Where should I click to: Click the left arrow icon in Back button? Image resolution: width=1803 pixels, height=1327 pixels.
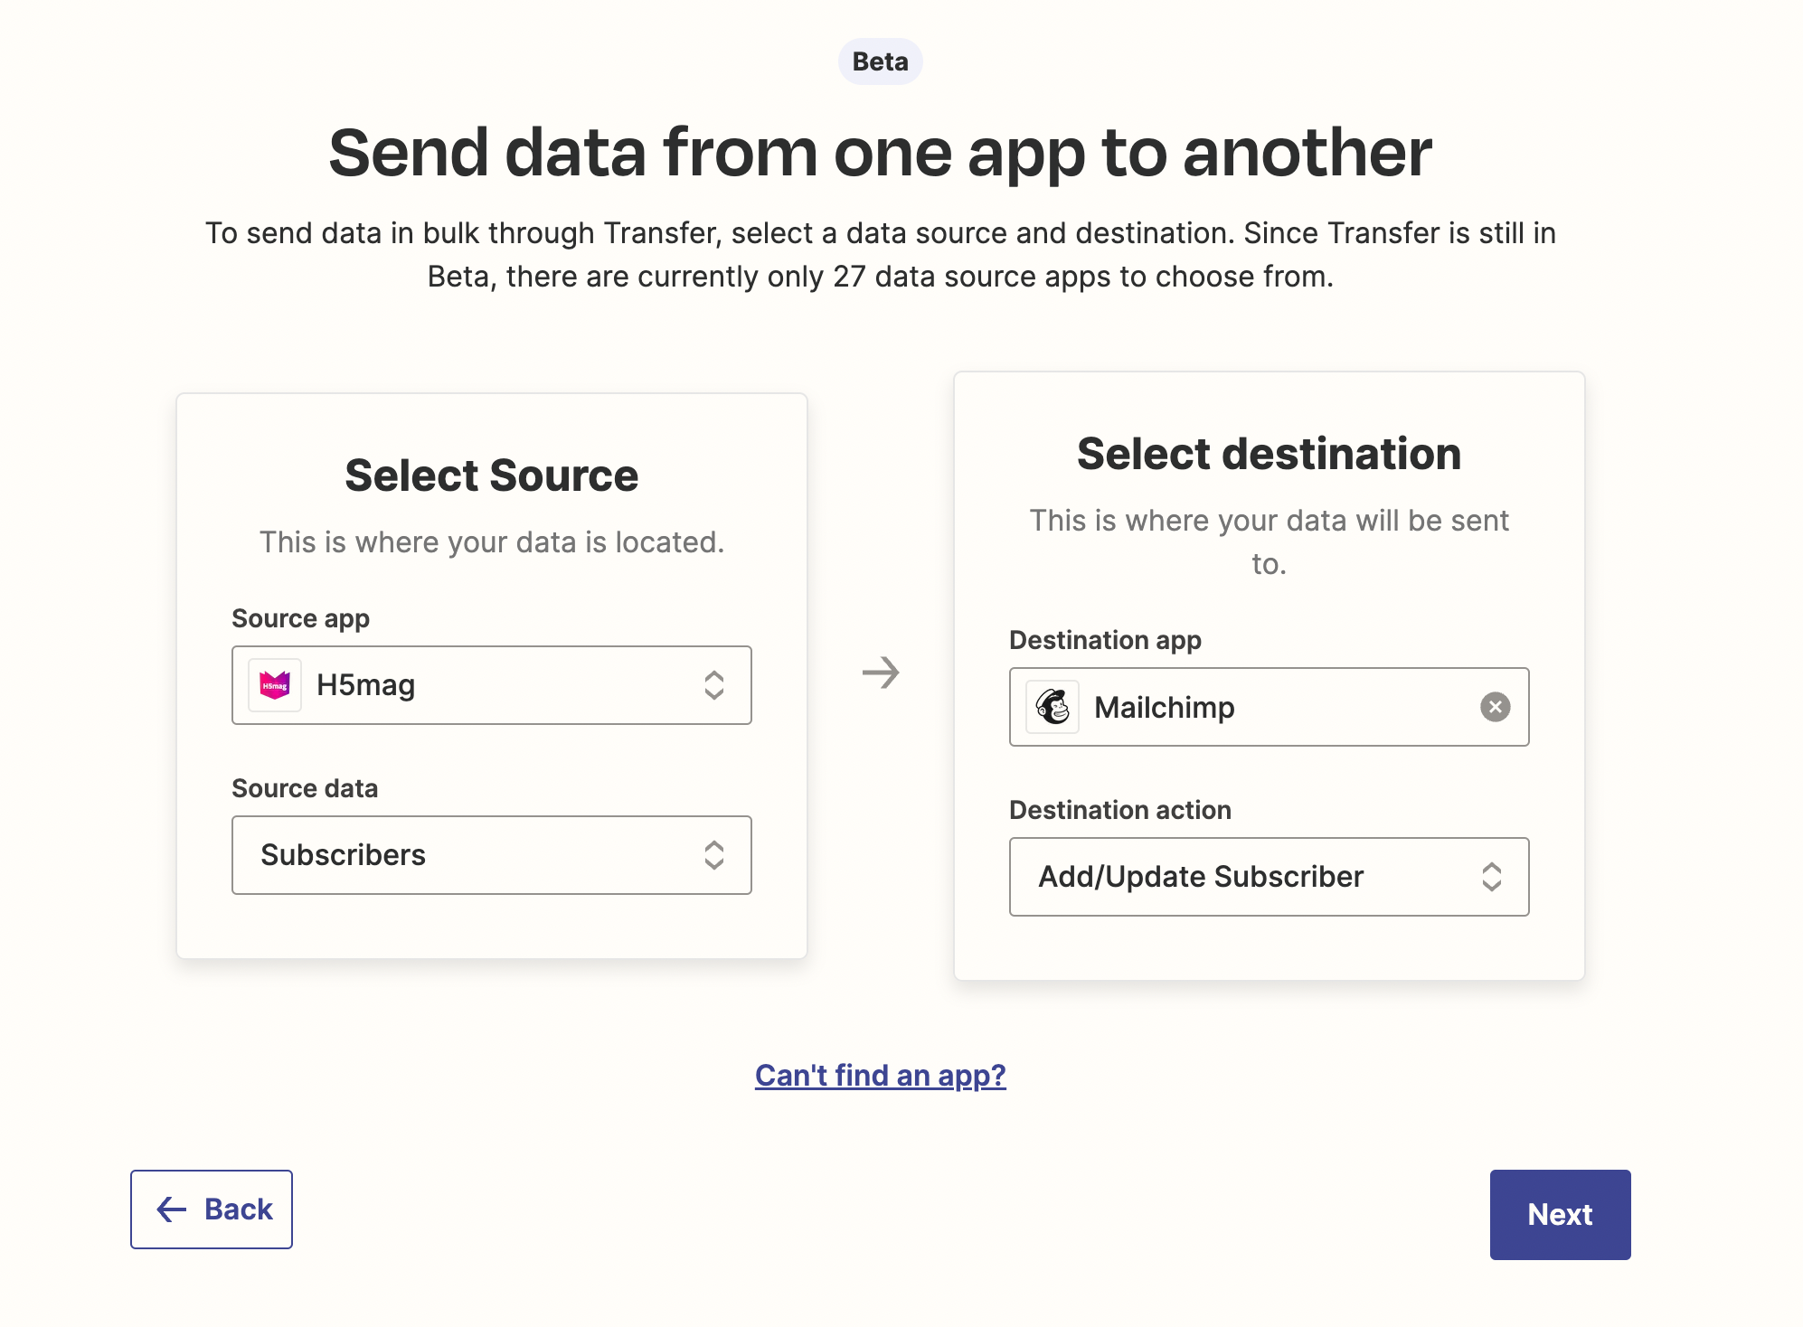(x=172, y=1209)
